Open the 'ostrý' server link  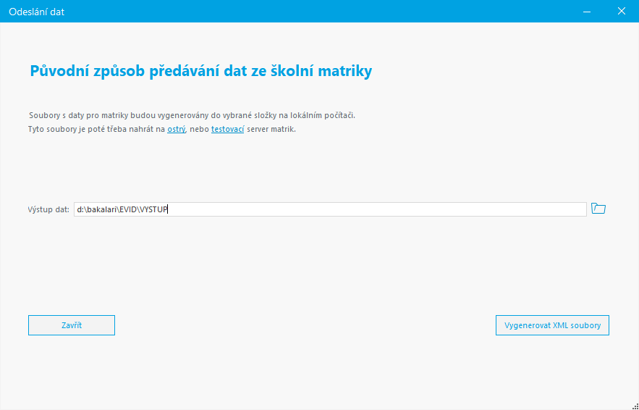pos(176,130)
